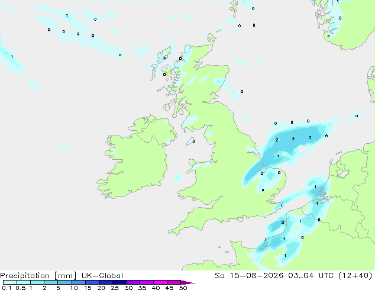Pick the 10–15 mm legend color swatch

tap(78, 282)
